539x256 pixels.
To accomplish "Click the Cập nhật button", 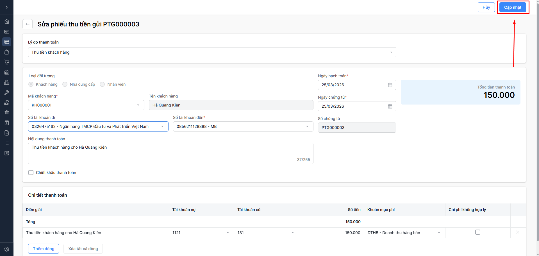I will pyautogui.click(x=513, y=7).
